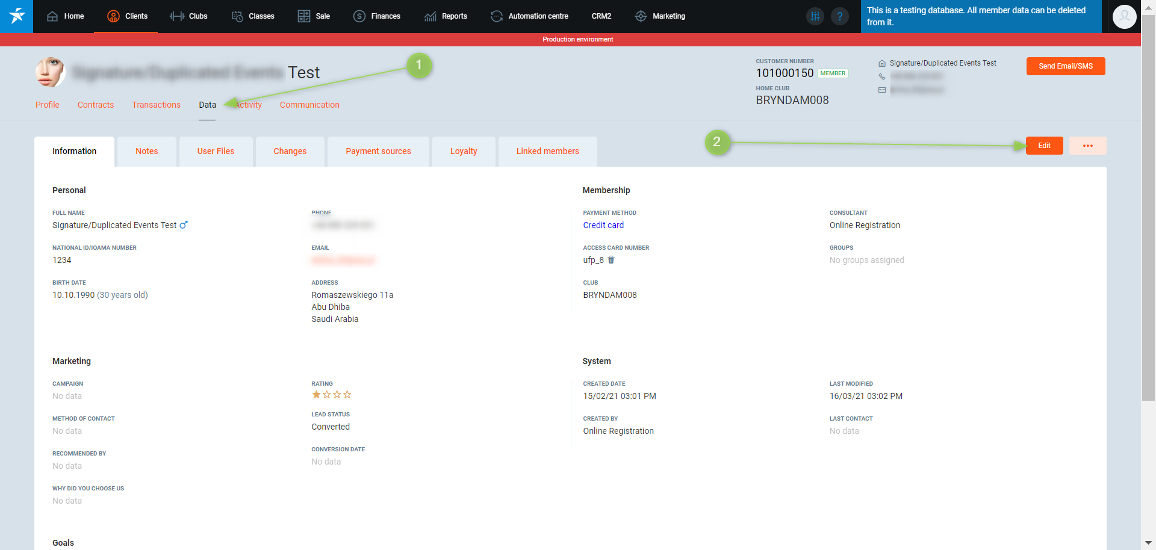The width and height of the screenshot is (1156, 550).
Task: Open the user avatar menu at top right
Action: pos(1124,17)
